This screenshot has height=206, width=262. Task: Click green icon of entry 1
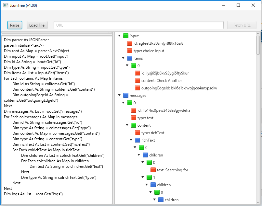point(149,177)
